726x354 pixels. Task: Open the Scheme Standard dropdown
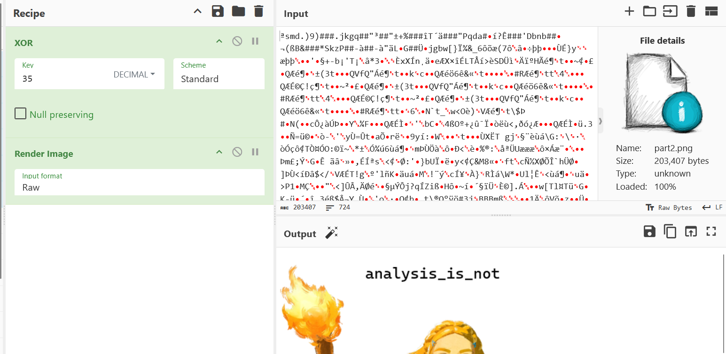pos(219,74)
